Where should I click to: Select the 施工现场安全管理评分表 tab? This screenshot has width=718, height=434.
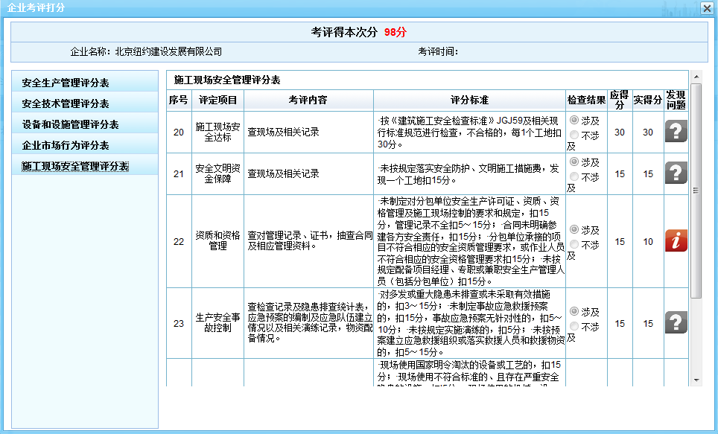click(74, 166)
